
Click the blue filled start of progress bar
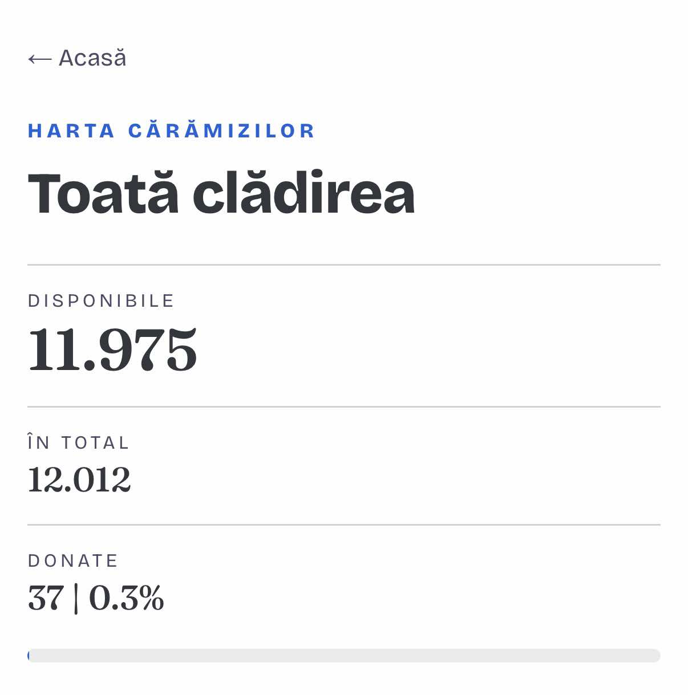coord(29,656)
